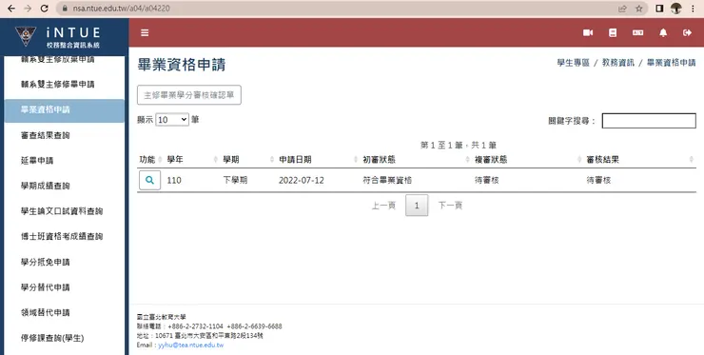Click the 上一頁 pagination link
The width and height of the screenshot is (704, 355).
tap(384, 206)
